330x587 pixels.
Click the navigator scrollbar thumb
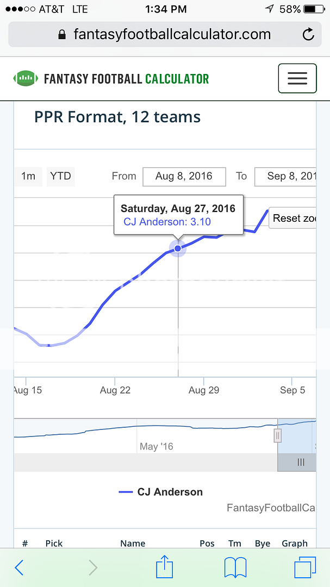click(x=300, y=462)
